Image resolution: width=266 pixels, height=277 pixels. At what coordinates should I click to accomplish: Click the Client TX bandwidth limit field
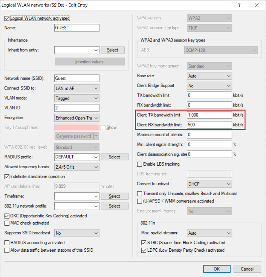209,115
